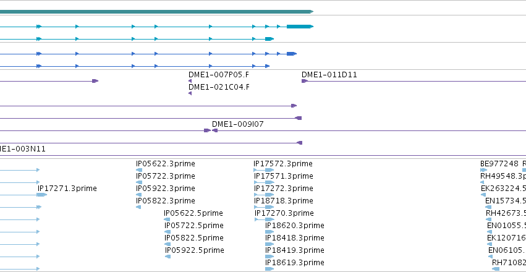Click the thick dark teal gene bar

point(156,12)
